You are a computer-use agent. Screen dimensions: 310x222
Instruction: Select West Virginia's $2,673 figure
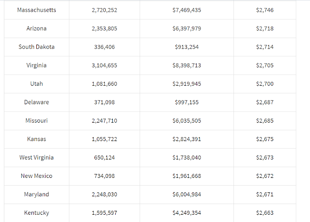(264, 158)
